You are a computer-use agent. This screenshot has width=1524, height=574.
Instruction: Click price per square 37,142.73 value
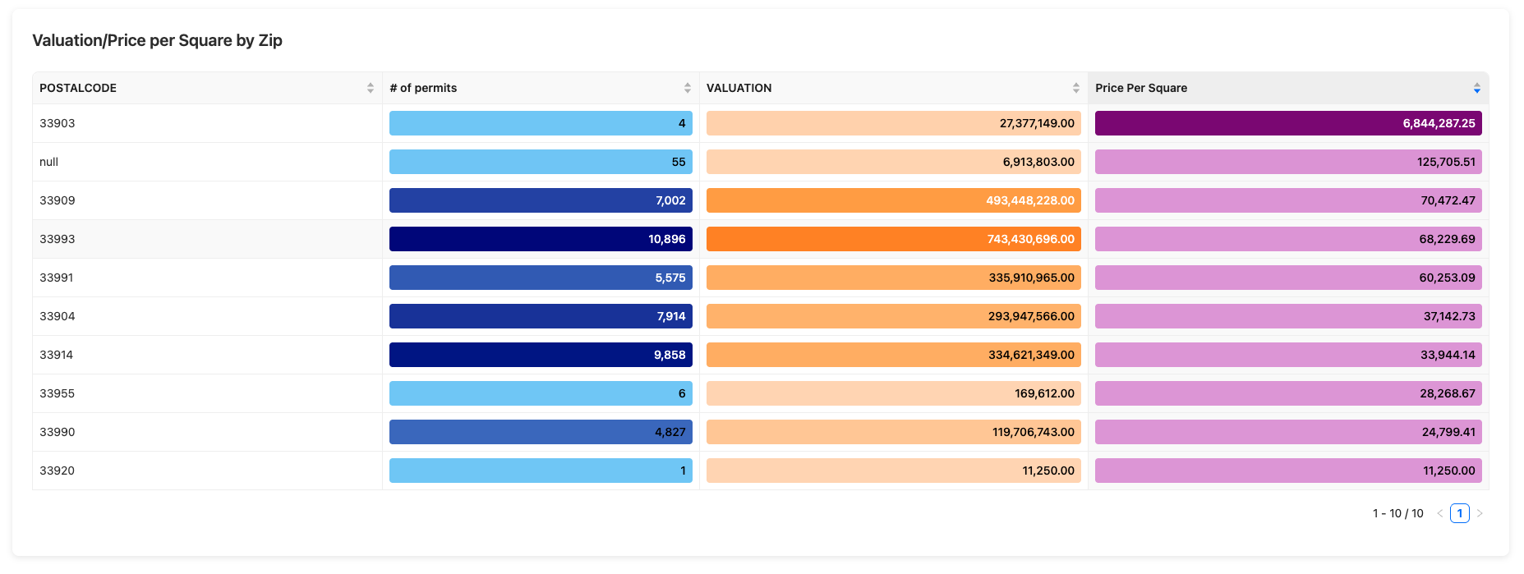[x=1449, y=316]
